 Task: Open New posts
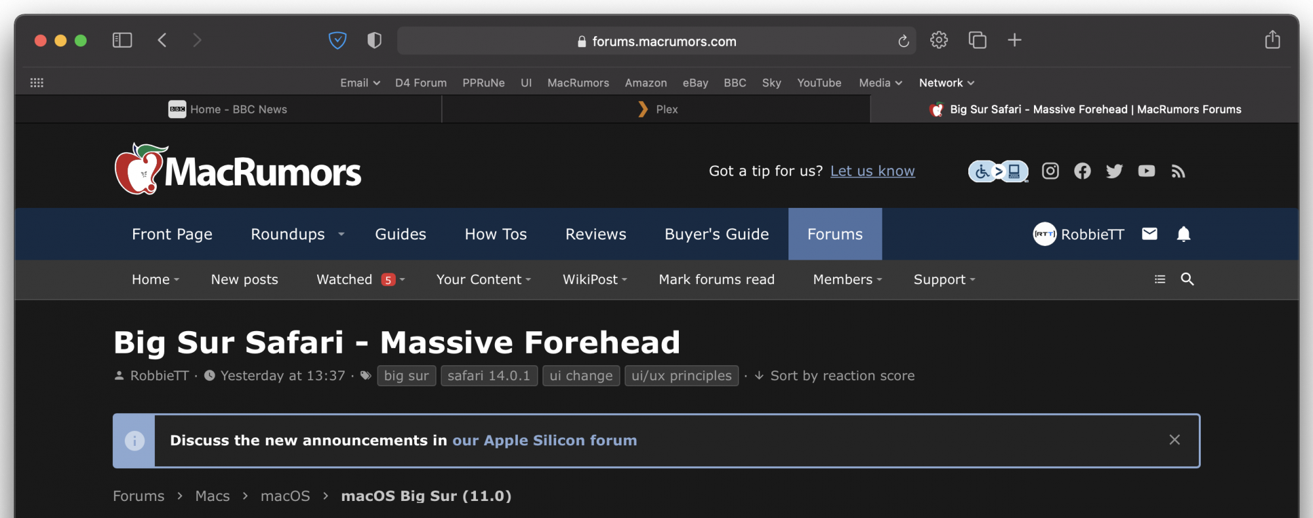244,279
